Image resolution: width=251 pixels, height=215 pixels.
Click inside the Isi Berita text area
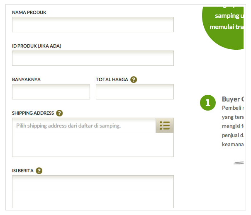point(93,191)
